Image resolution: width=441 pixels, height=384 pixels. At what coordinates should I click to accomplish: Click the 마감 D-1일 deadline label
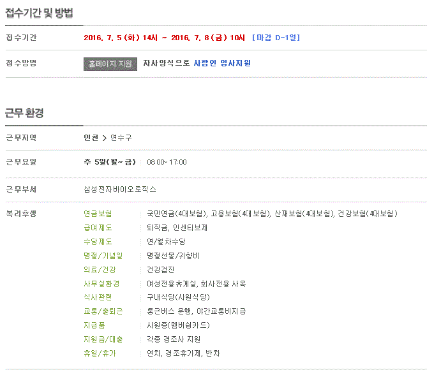click(276, 38)
